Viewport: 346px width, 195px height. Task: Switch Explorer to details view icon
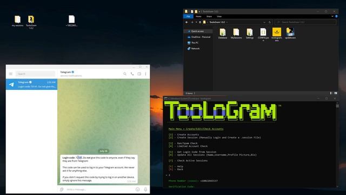coord(331,93)
